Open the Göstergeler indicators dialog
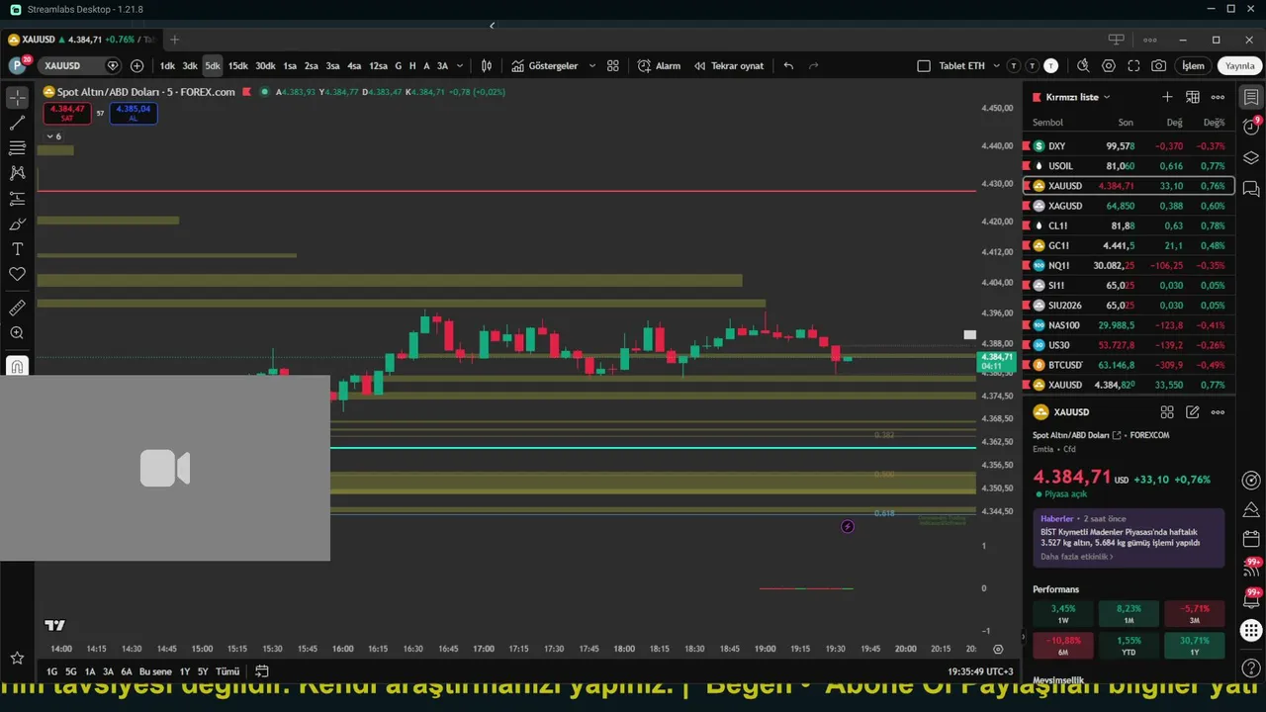Screen dimensions: 1266x712 545,66
